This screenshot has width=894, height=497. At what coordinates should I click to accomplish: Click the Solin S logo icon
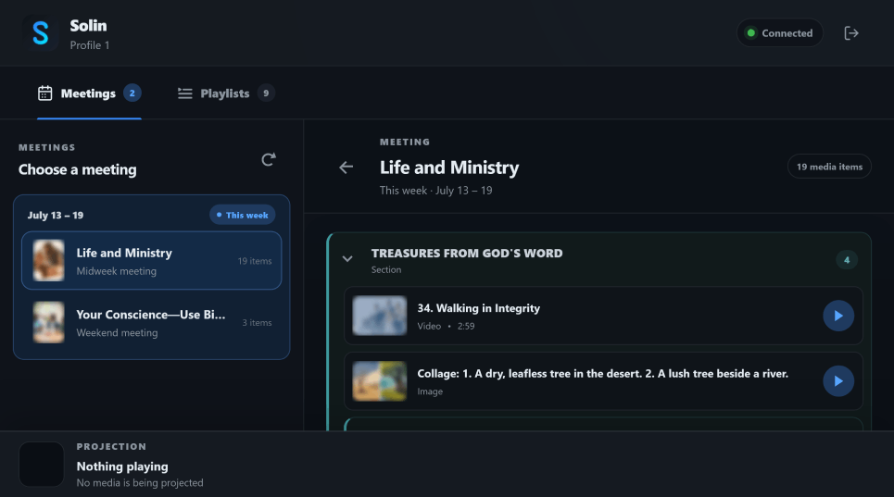(41, 33)
